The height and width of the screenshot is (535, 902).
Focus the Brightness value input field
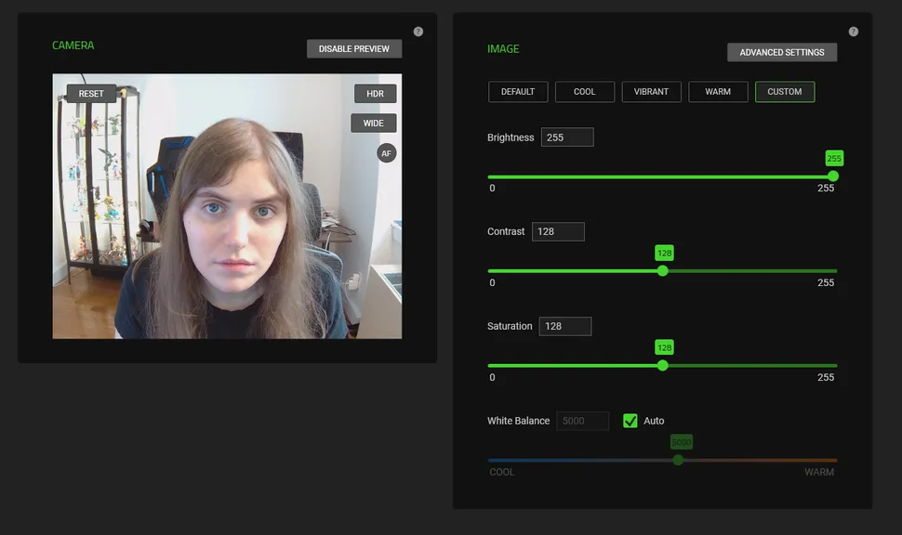(x=566, y=137)
